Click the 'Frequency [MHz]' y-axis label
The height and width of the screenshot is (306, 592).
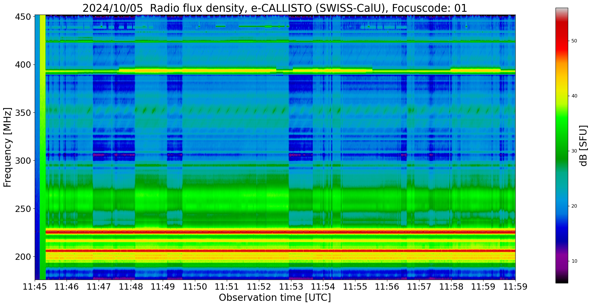[8, 147]
